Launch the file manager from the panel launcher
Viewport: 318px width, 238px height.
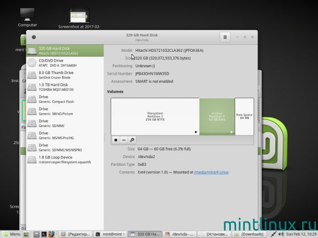point(36,234)
